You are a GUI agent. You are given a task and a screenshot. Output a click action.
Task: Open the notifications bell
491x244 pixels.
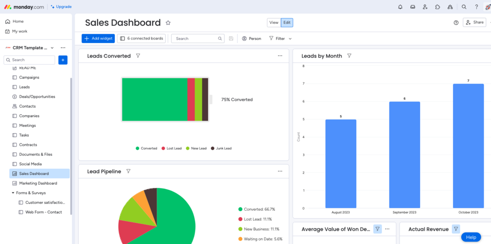point(400,7)
